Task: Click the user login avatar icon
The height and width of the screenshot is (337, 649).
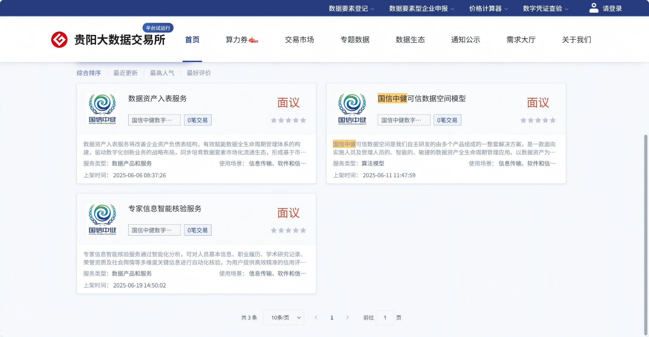Action: click(593, 8)
